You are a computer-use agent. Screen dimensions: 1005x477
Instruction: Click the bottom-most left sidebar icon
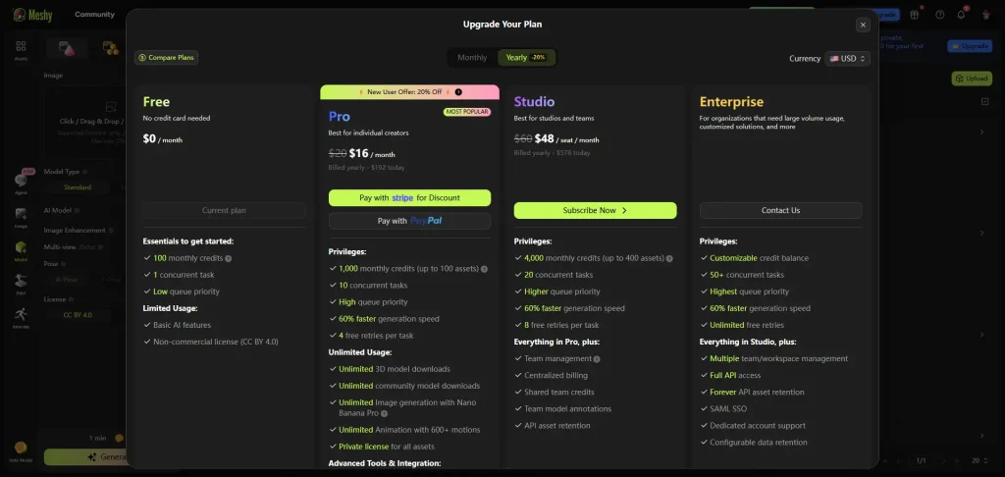(22, 452)
